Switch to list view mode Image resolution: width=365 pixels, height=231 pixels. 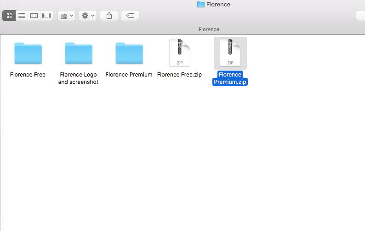click(x=22, y=16)
